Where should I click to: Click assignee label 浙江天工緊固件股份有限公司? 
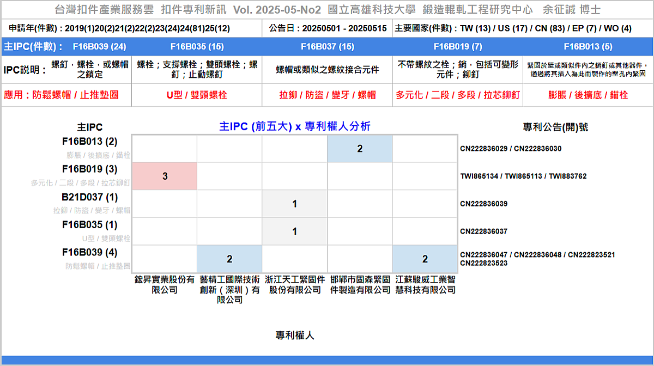point(294,285)
